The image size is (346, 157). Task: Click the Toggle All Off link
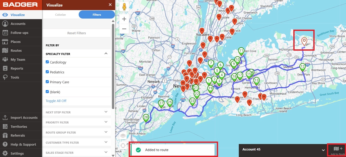(x=56, y=101)
